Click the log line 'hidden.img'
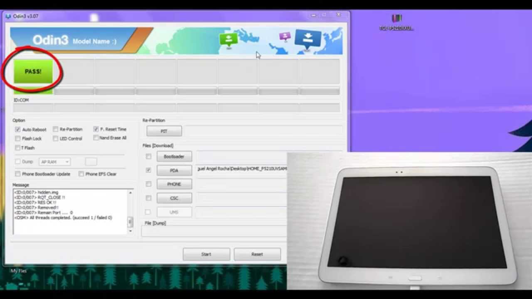Screen dimensions: 532x299 click(x=36, y=193)
